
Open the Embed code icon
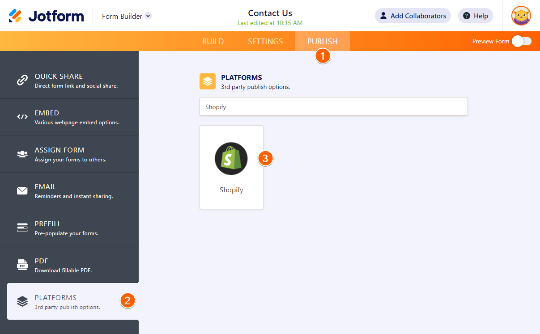coord(22,116)
